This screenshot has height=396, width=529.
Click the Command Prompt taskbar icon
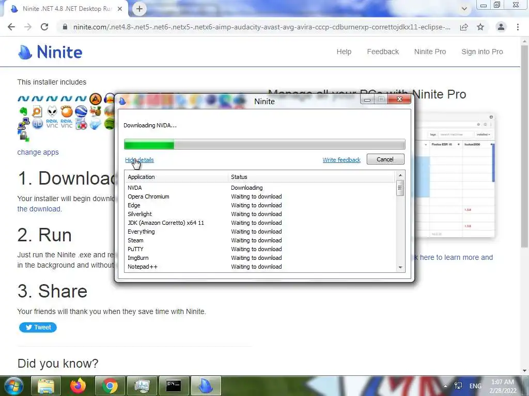coord(174,386)
